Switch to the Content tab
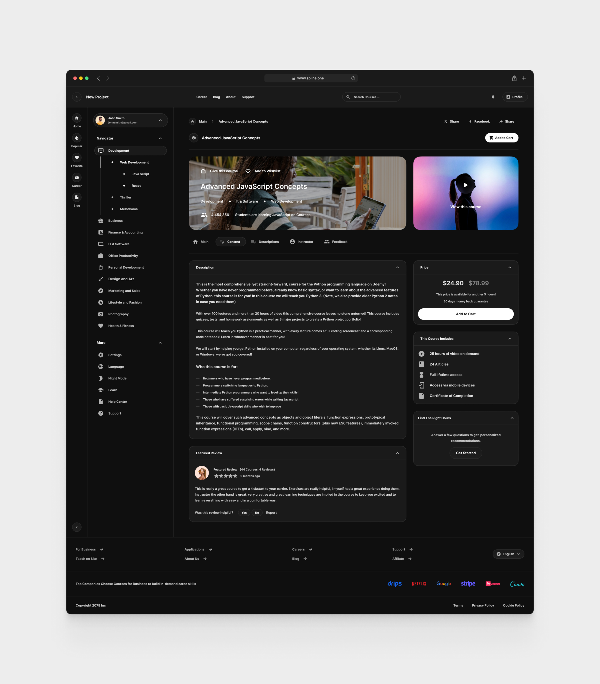600x684 pixels. 231,242
